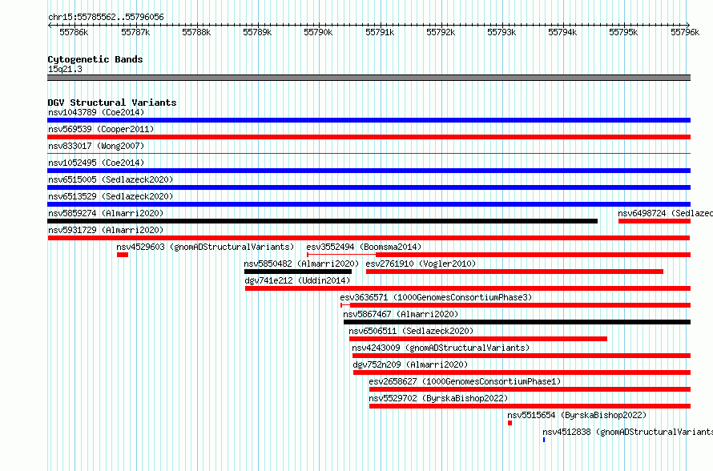Open nsv5859274 (Almarri2020) label

pos(106,213)
